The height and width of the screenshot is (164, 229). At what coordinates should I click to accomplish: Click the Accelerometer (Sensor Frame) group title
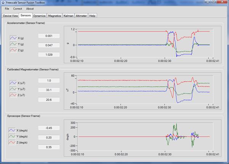tap(26, 23)
